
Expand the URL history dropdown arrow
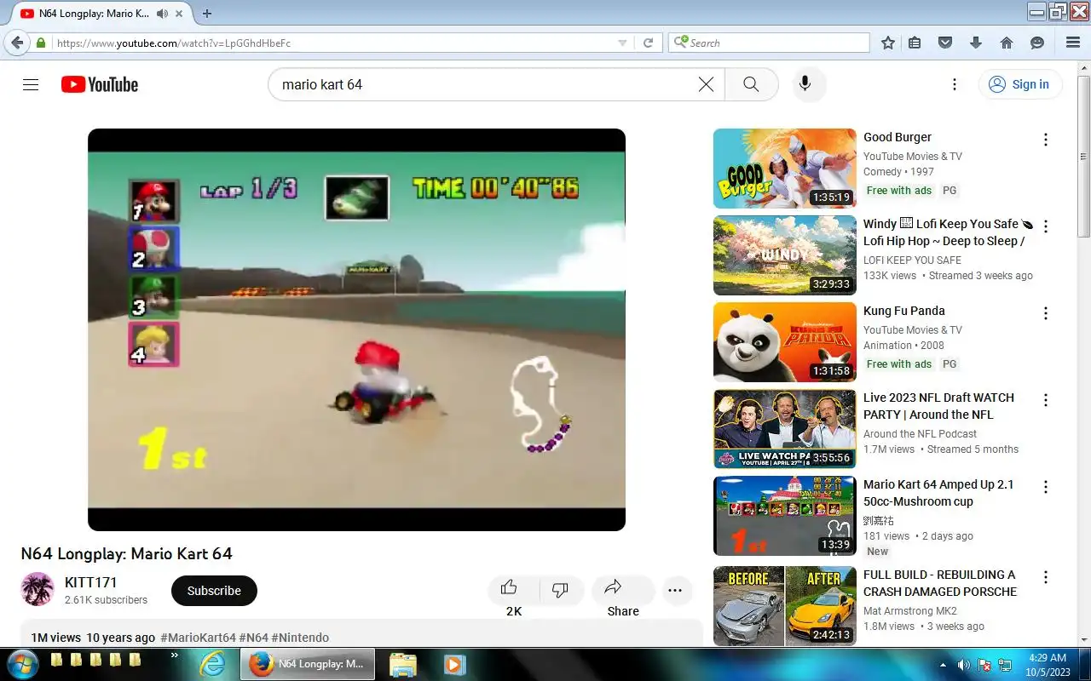622,43
